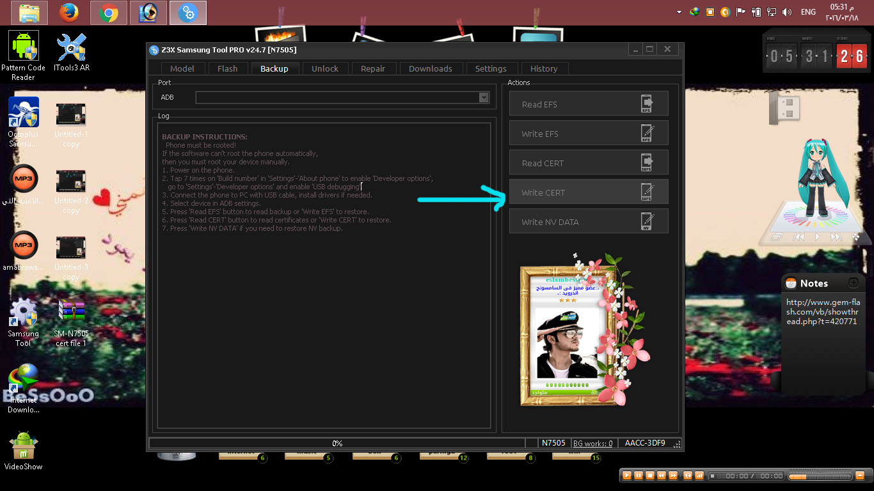874x491 pixels.
Task: Open the Samsung Tool desktop shortcut
Action: [24, 322]
